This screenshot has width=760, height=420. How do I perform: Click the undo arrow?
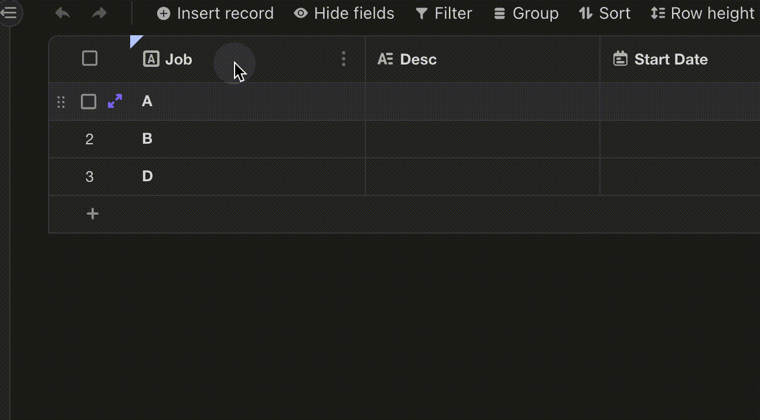click(62, 13)
